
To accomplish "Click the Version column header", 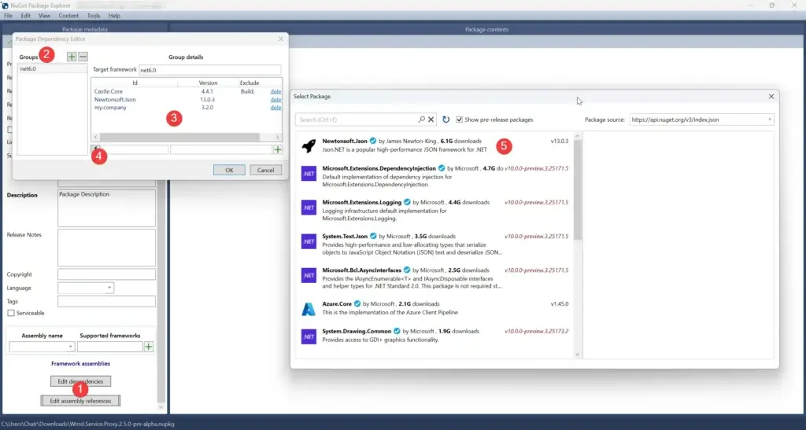I will [x=208, y=83].
